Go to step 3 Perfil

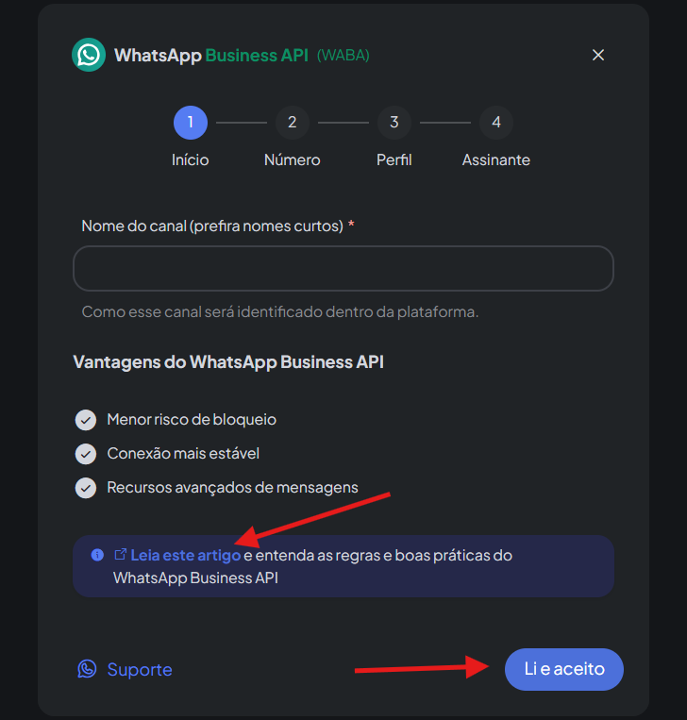[394, 122]
